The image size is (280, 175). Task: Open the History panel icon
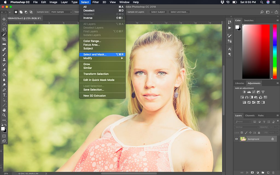pos(230,22)
